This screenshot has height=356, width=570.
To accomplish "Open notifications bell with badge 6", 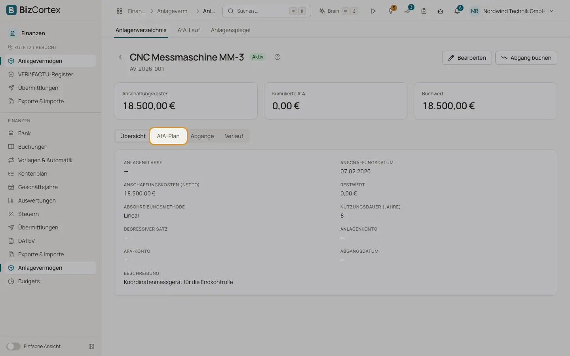I will point(458,11).
